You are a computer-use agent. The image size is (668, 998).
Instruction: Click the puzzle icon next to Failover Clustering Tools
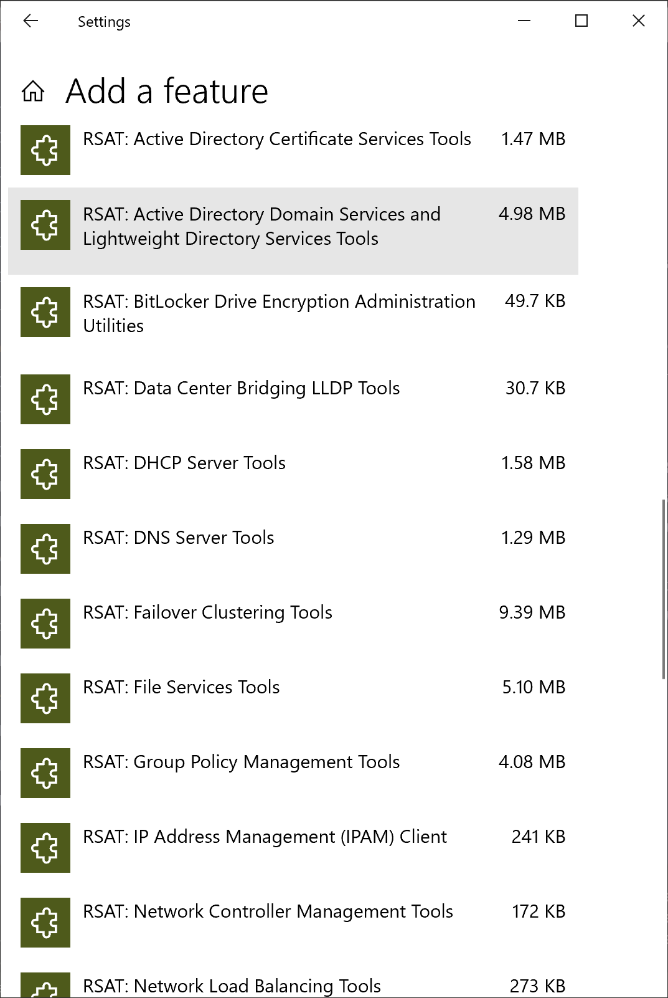click(x=45, y=624)
